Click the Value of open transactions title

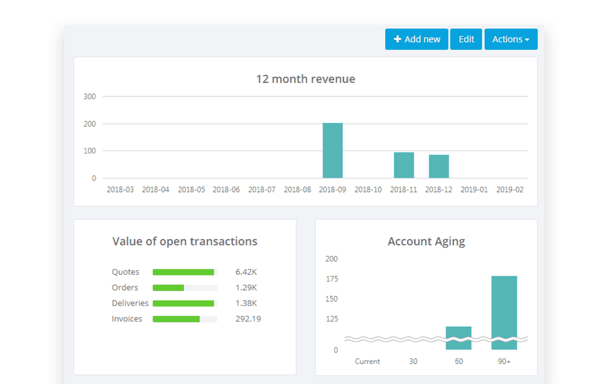tap(185, 241)
